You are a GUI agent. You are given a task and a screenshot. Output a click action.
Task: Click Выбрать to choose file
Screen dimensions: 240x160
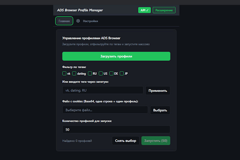[x=160, y=110]
